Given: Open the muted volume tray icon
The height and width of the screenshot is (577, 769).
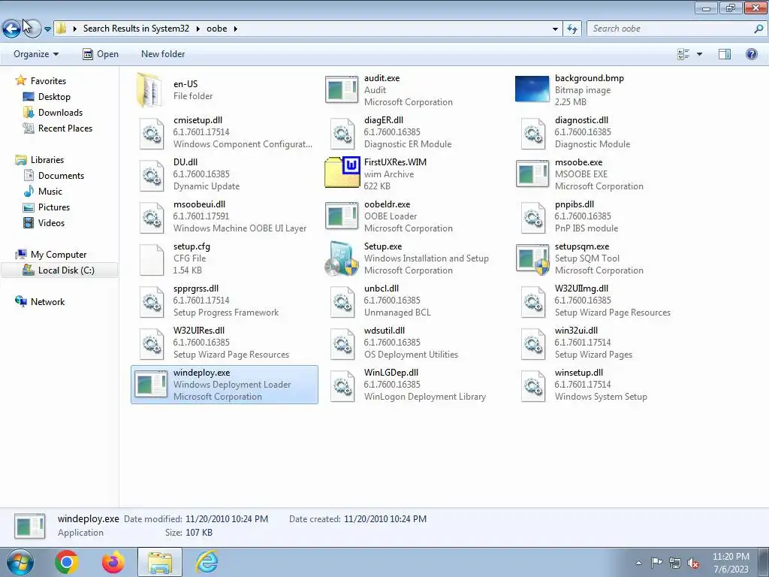Looking at the screenshot, I should [693, 563].
